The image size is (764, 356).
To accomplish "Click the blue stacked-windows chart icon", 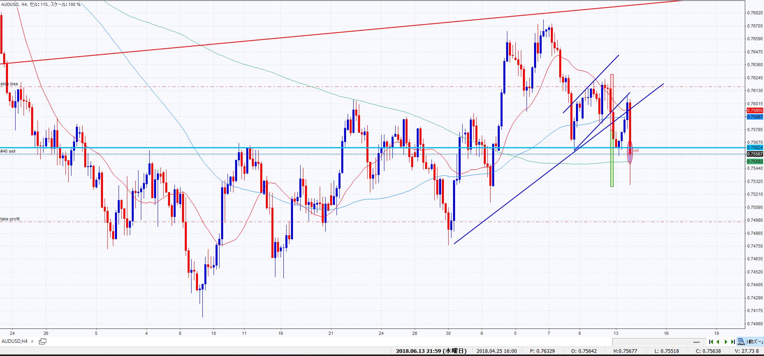I will 741,342.
